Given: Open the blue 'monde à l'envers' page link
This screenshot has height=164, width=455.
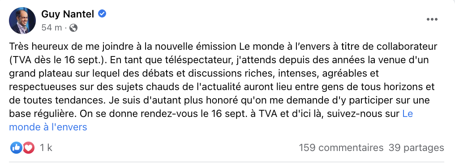Looking at the screenshot, I should (48, 127).
